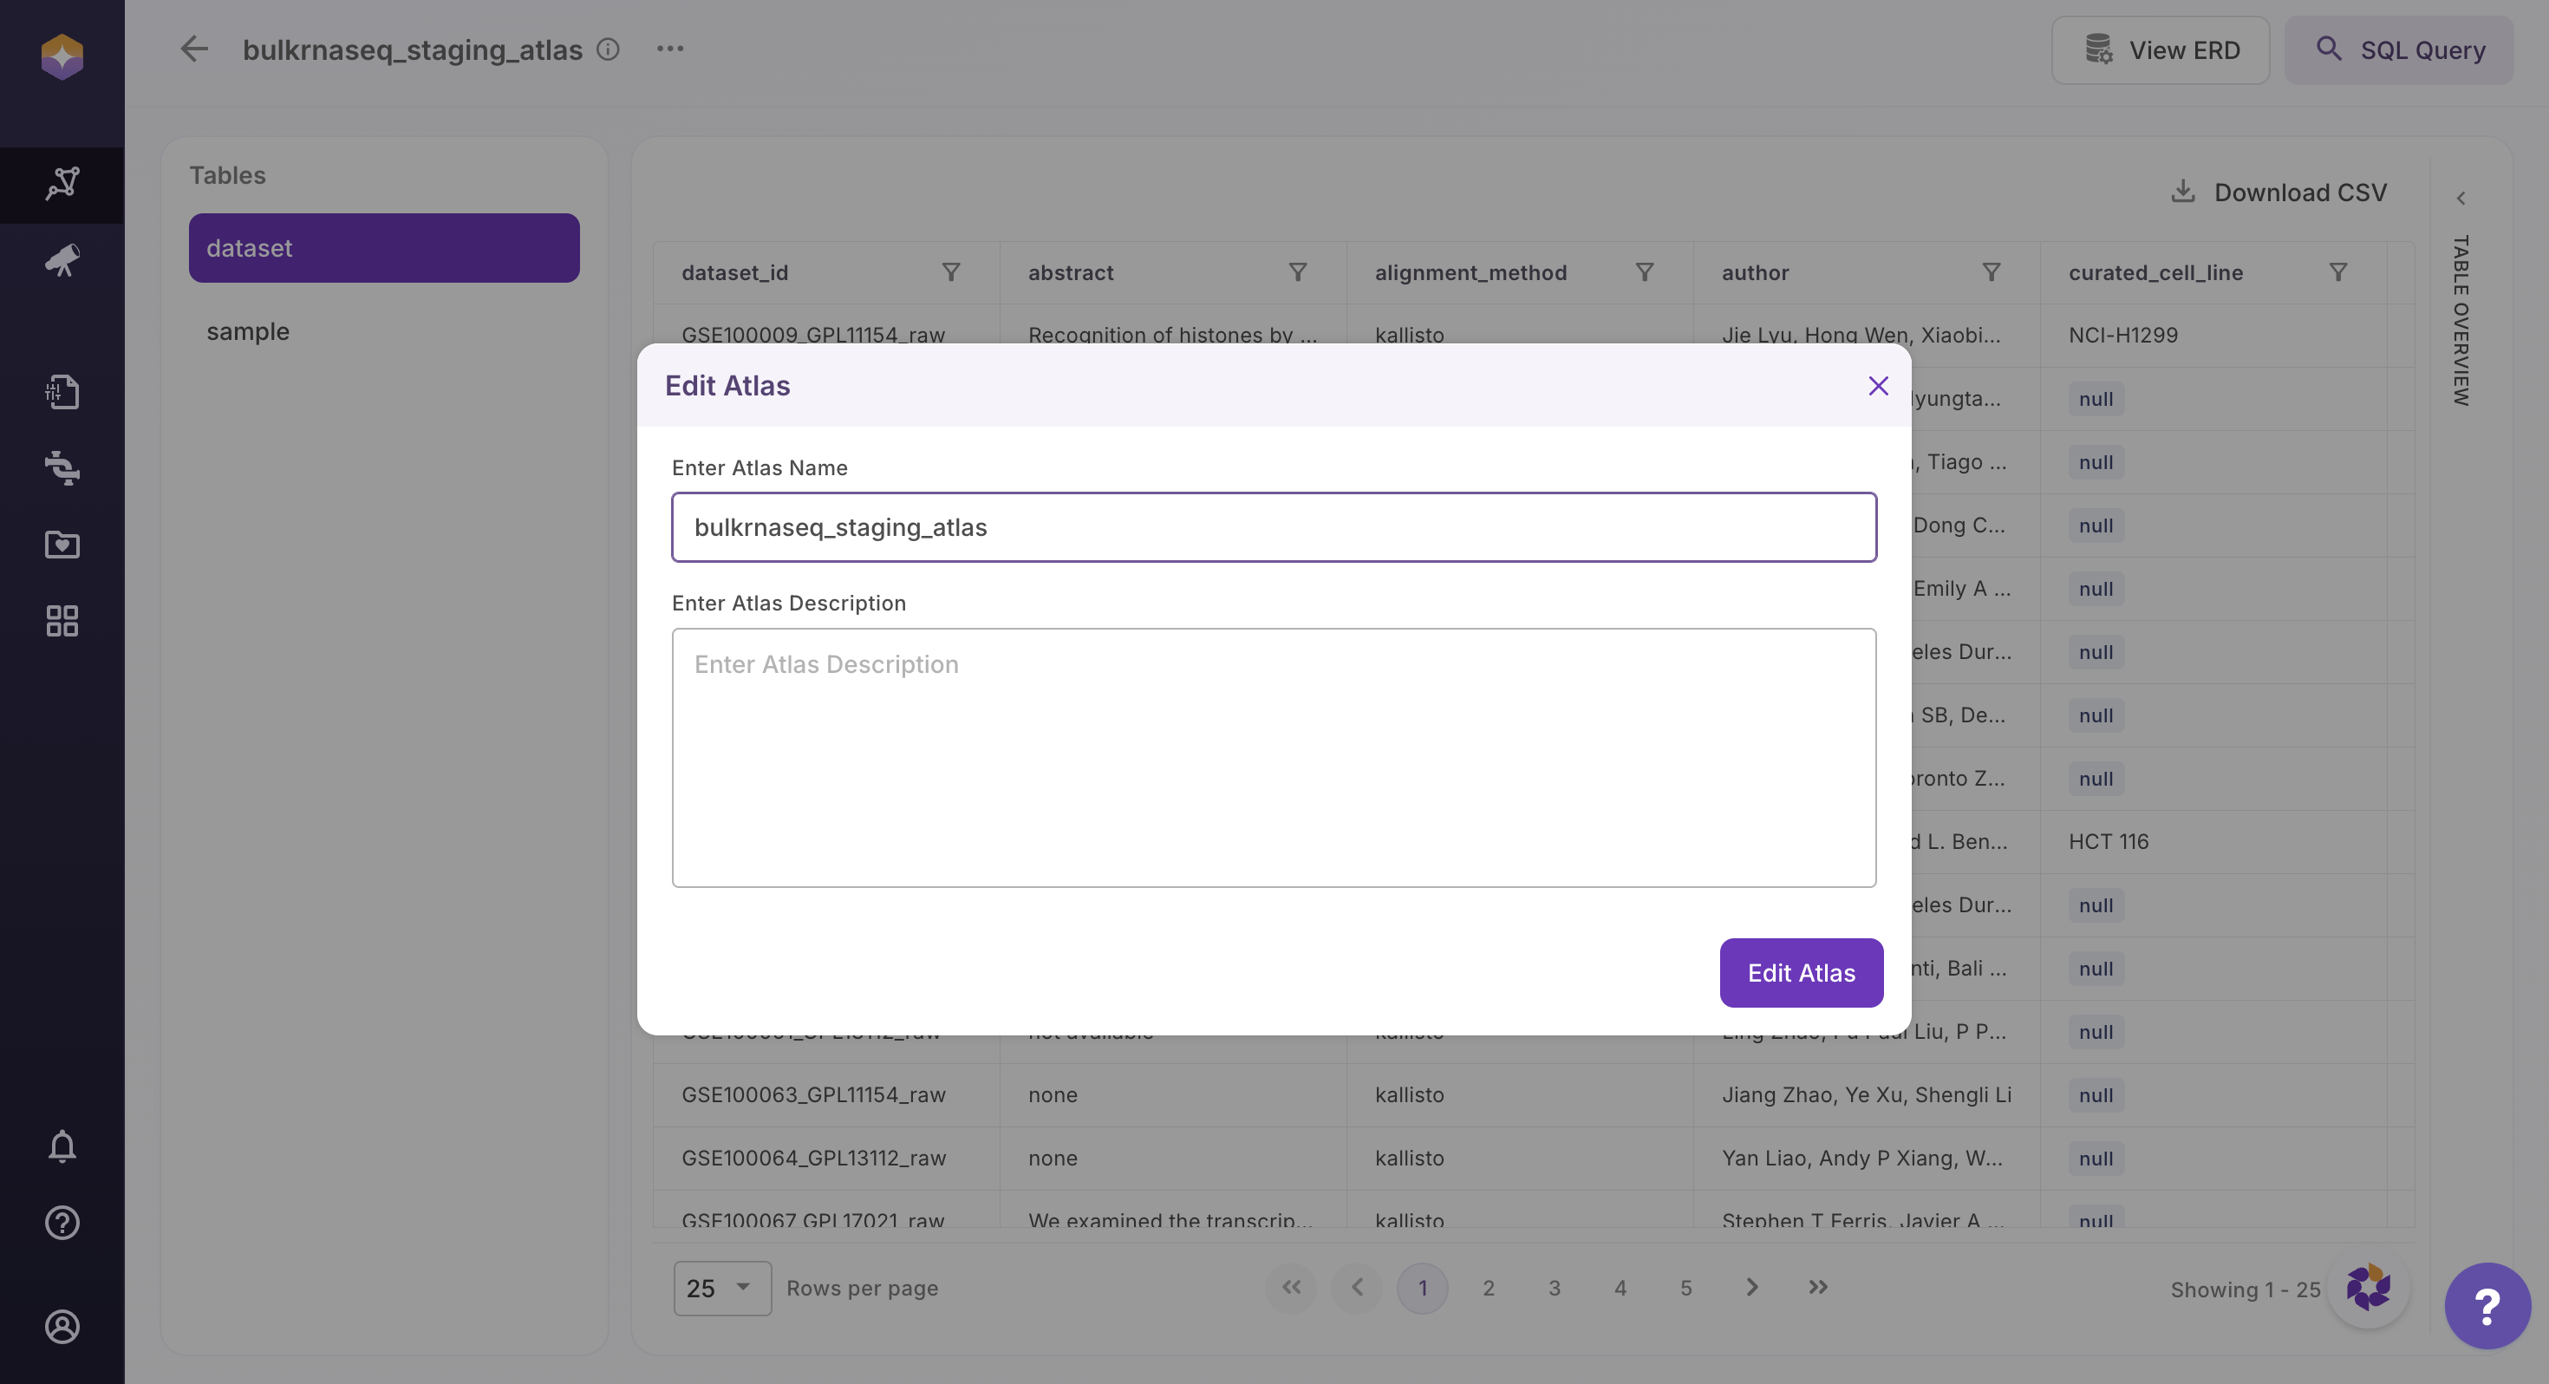Open the rows per page dropdown
This screenshot has height=1384, width=2549.
tap(721, 1288)
